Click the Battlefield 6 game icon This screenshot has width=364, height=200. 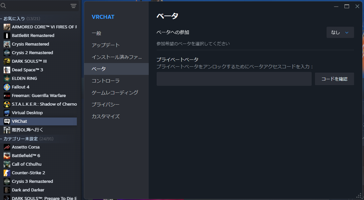(x=7, y=155)
